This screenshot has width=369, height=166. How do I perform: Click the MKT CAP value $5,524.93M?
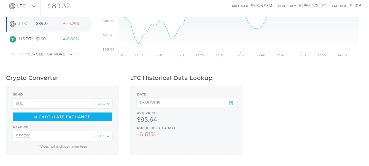coord(262,6)
